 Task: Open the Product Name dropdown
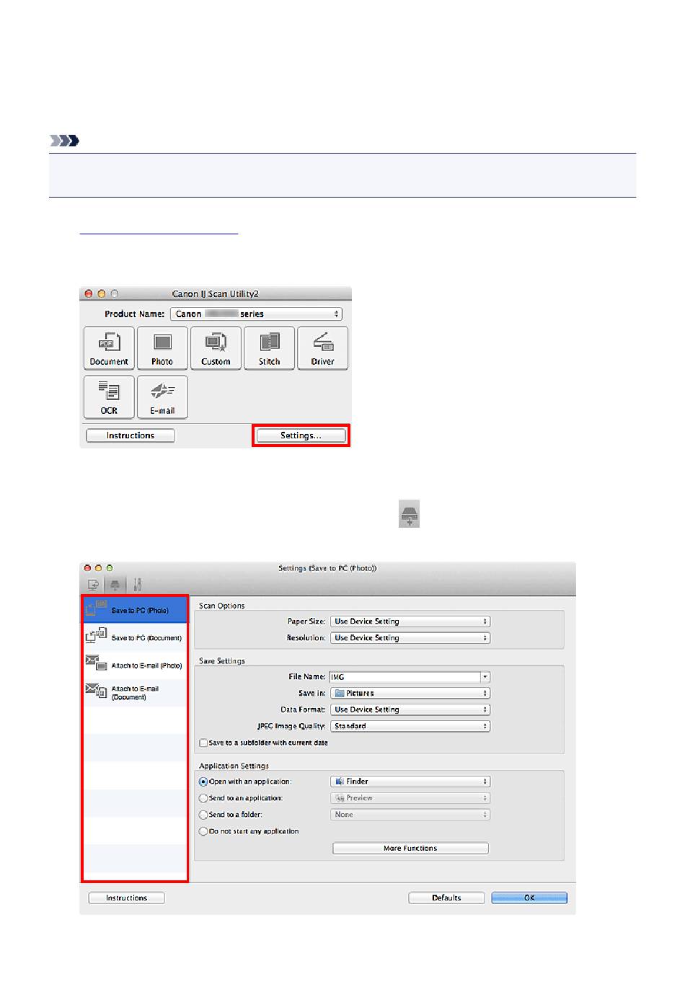[x=256, y=314]
